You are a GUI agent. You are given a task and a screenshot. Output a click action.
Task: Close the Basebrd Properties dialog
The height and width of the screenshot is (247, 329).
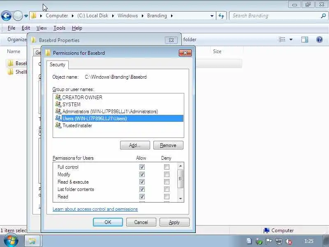[171, 40]
